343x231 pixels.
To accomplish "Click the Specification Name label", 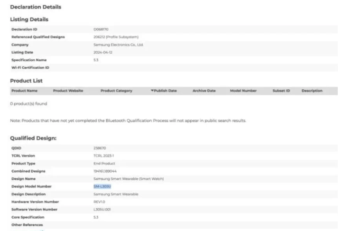I will point(29,60).
